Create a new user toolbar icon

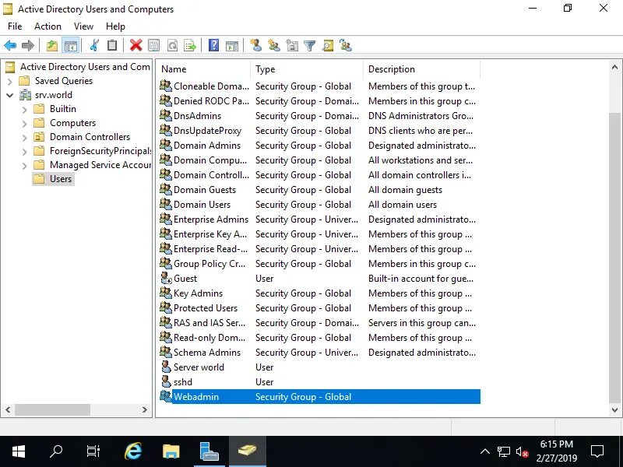tap(256, 46)
